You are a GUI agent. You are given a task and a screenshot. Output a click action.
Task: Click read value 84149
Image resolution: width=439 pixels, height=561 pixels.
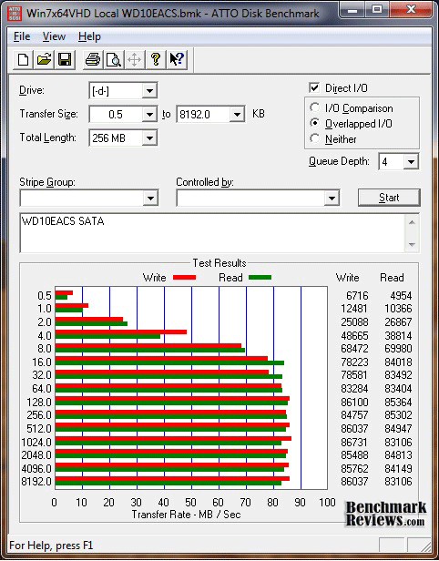point(398,468)
